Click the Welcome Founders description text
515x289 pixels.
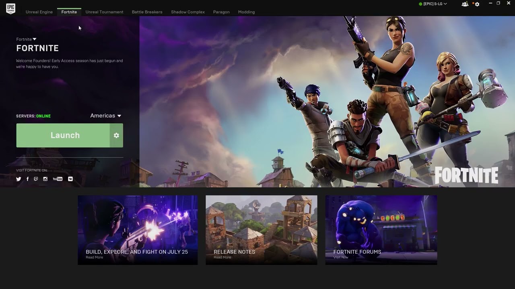pyautogui.click(x=70, y=64)
